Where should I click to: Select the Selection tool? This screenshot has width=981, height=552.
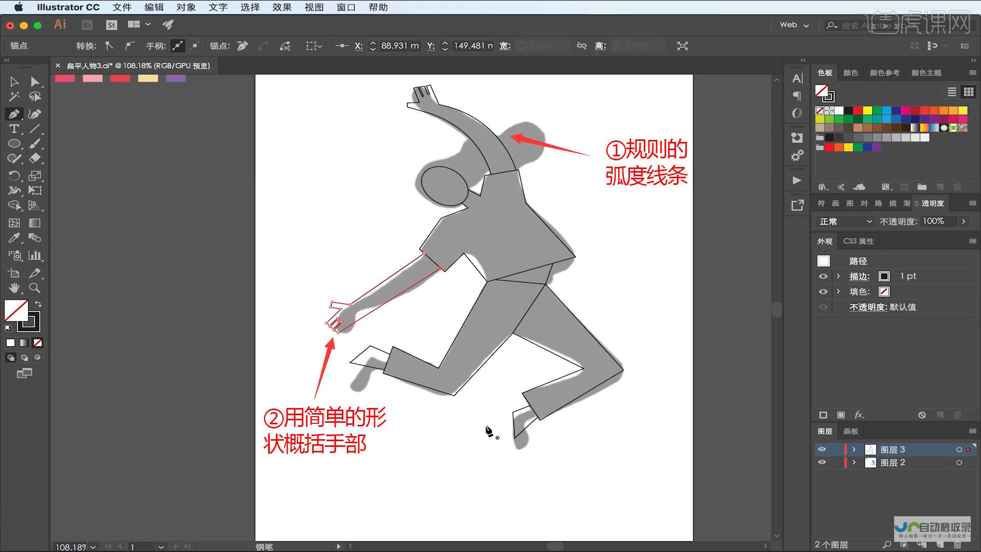point(13,82)
